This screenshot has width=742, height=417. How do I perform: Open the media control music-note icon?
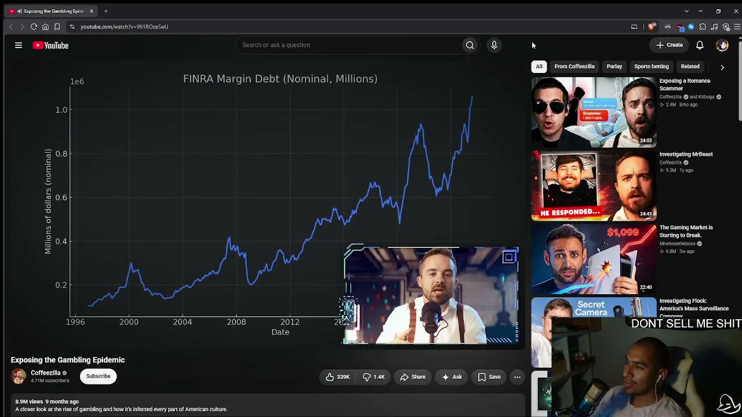714,27
